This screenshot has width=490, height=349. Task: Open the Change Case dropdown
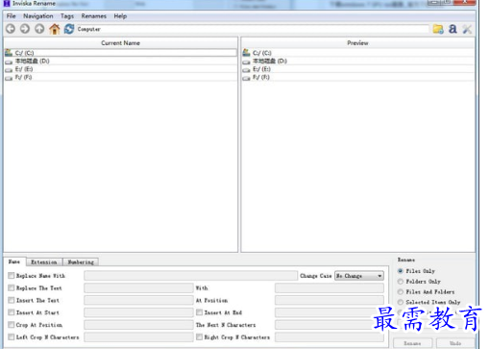point(359,276)
